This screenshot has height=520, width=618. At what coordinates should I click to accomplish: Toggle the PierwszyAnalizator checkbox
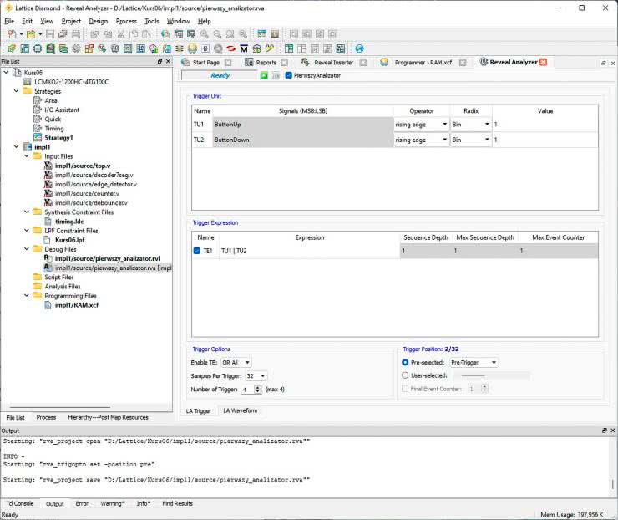tap(288, 75)
